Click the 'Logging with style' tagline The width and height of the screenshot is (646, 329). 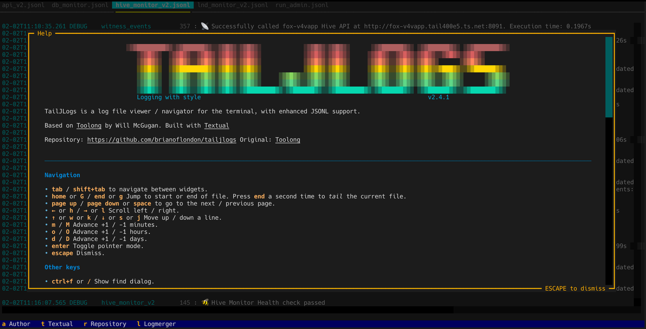[x=169, y=97]
